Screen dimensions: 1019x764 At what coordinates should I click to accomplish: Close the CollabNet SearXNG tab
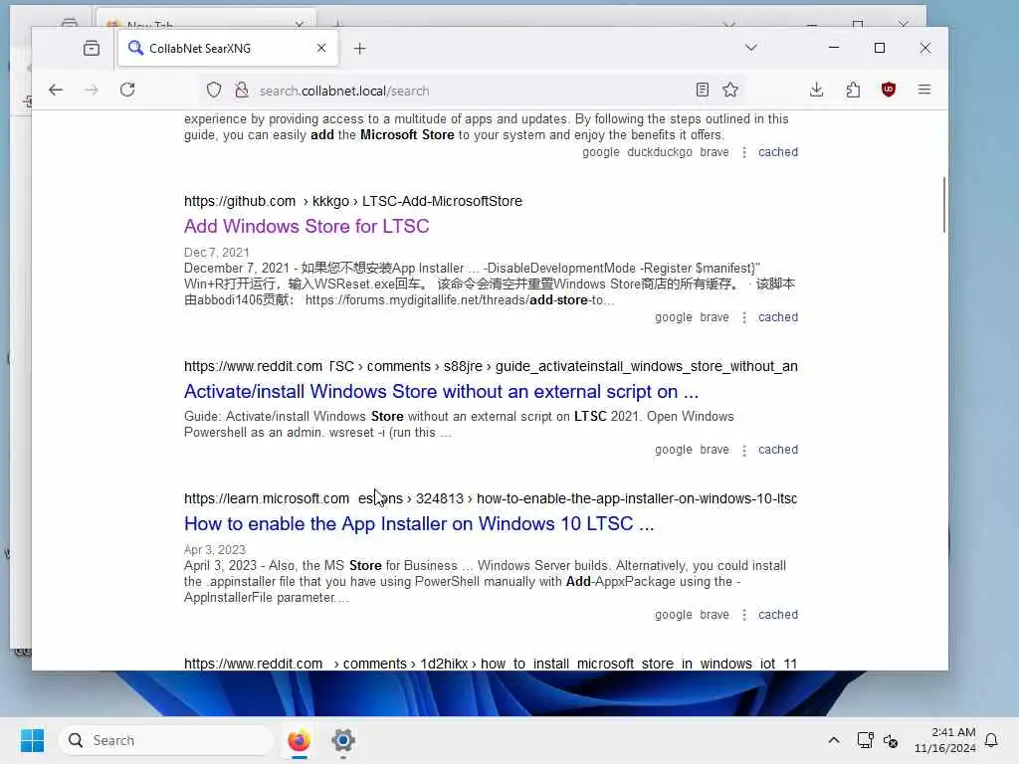tap(321, 48)
